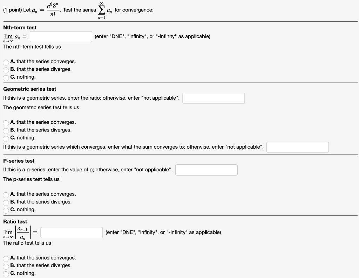Select option C under Nth-term test

click(x=6, y=77)
